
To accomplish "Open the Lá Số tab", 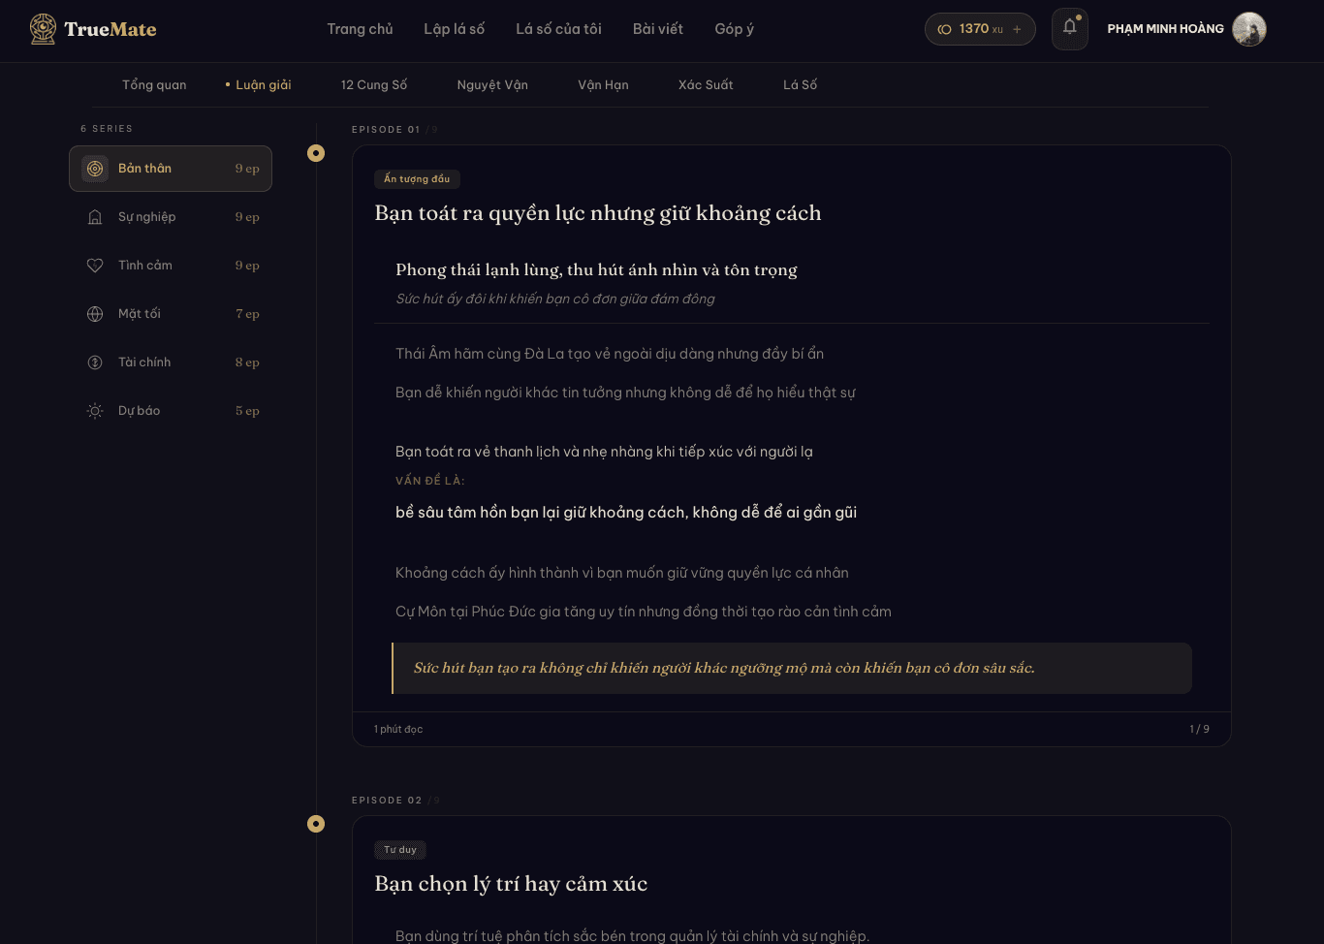I will (800, 85).
